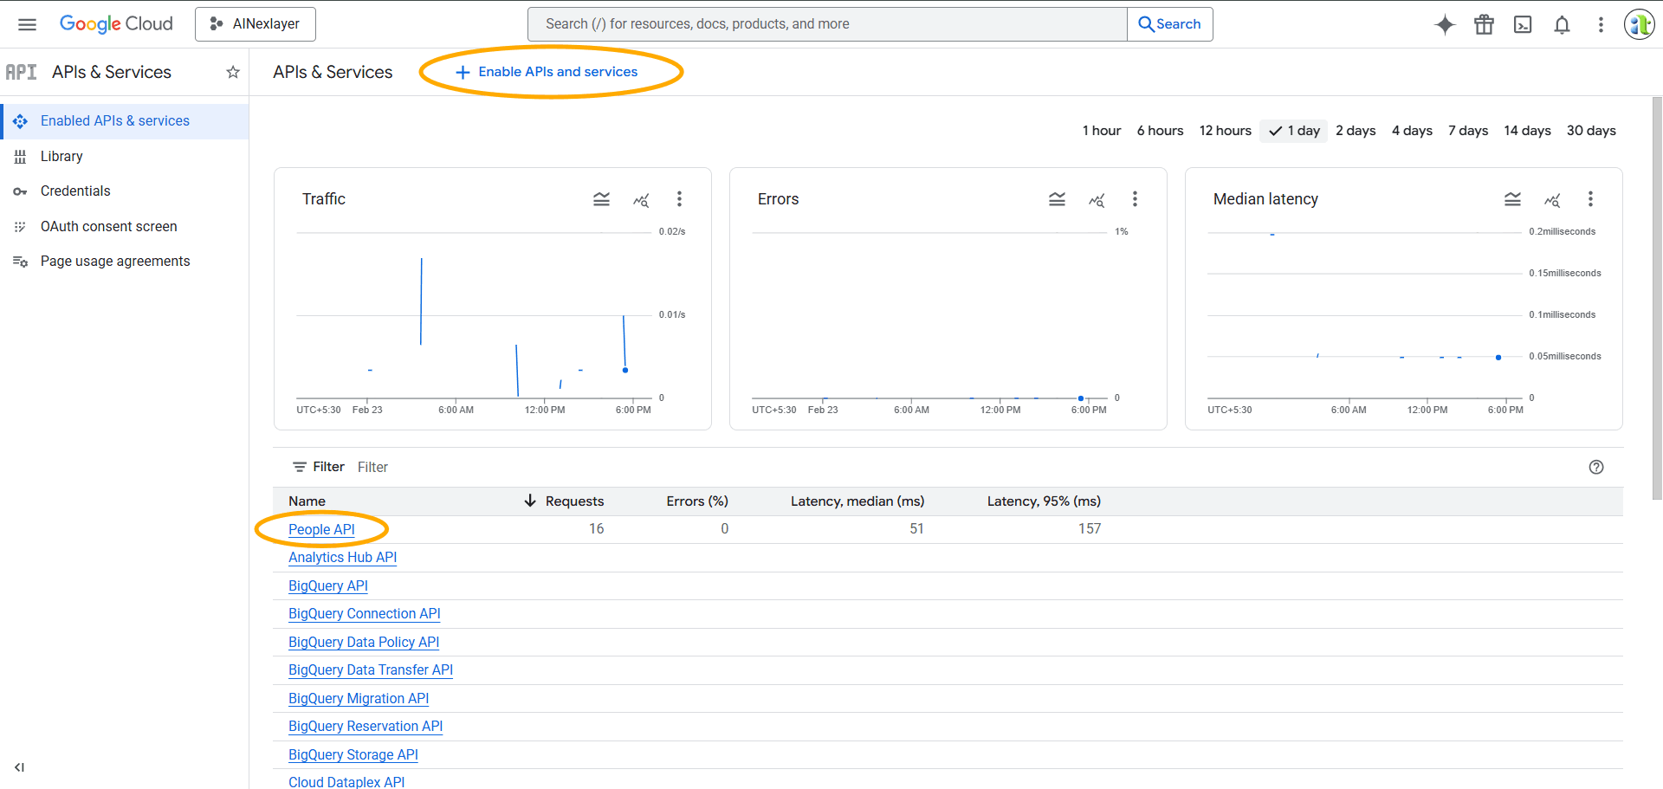Screen dimensions: 1663x789
Task: Toggle the 1 hour time range
Action: tap(1101, 130)
